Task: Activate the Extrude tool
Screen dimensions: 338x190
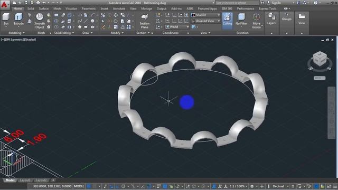Action: pyautogui.click(x=18, y=20)
